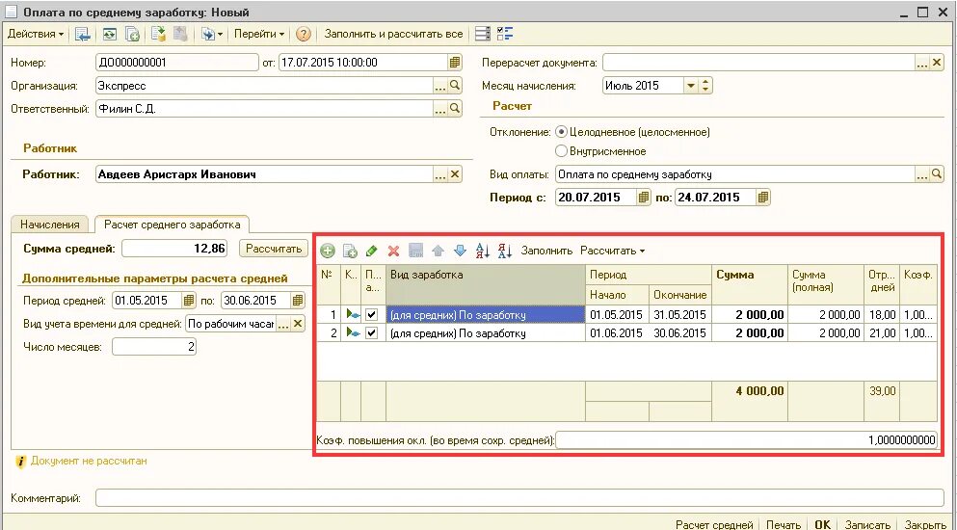Click the 30.06.2015 Окончание cell in row 2

tap(679, 333)
